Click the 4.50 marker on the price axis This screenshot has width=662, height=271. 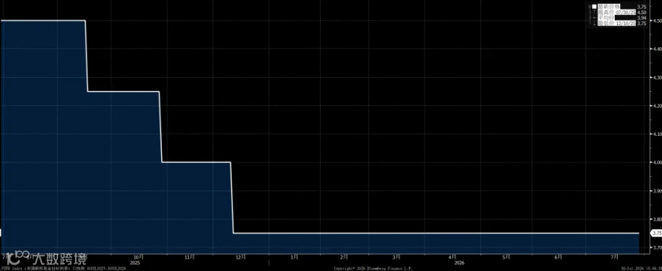point(657,21)
